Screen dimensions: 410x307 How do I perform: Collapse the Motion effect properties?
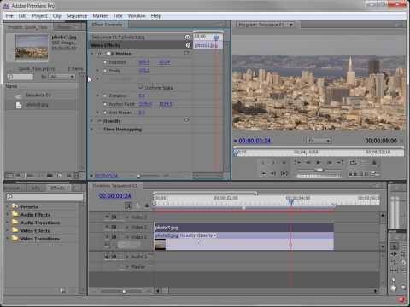(92, 54)
